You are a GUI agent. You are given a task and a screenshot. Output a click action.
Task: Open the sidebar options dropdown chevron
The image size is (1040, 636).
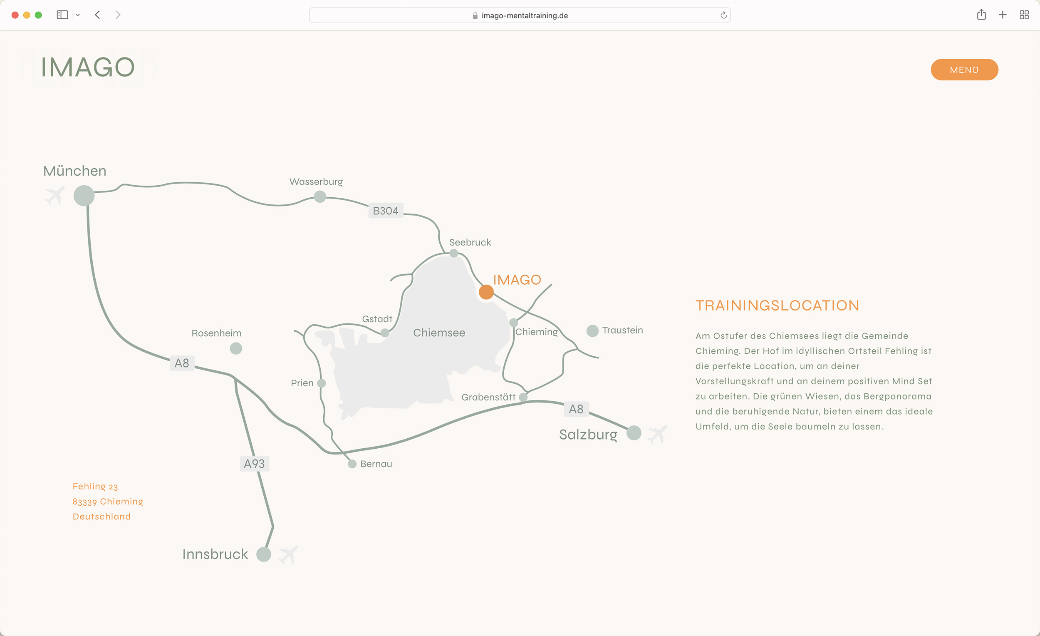[x=78, y=15]
